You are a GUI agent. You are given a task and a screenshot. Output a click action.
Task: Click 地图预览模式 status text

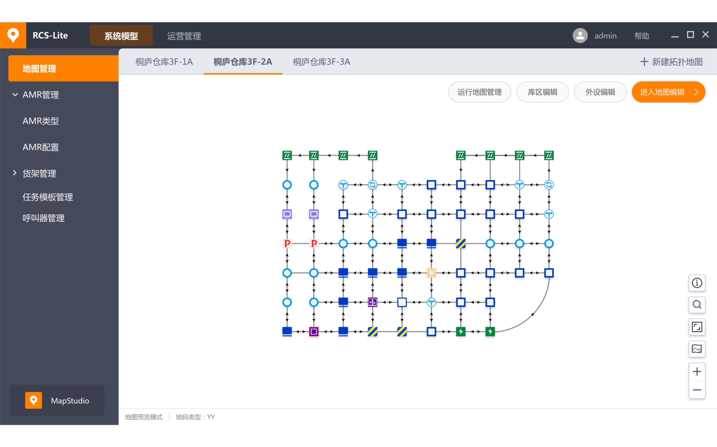pos(144,417)
